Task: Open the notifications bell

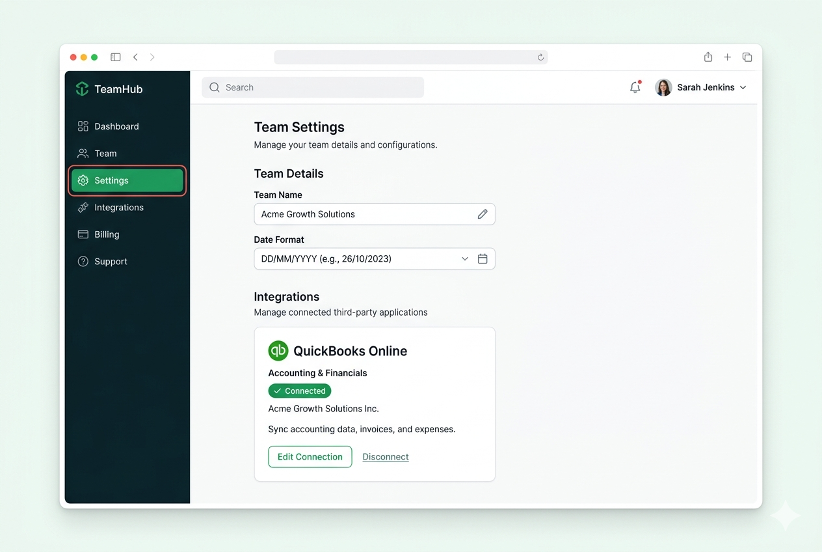Action: pos(635,87)
